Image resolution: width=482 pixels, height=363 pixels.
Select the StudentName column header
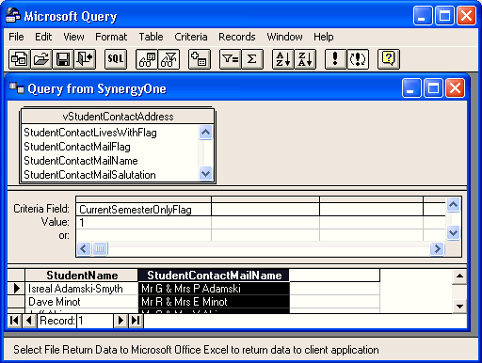coord(82,276)
